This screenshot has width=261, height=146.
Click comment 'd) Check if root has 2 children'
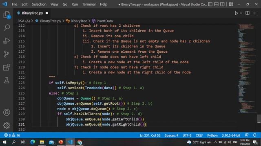(107, 26)
